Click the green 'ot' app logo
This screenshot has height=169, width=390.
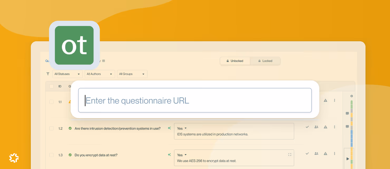[x=74, y=45]
